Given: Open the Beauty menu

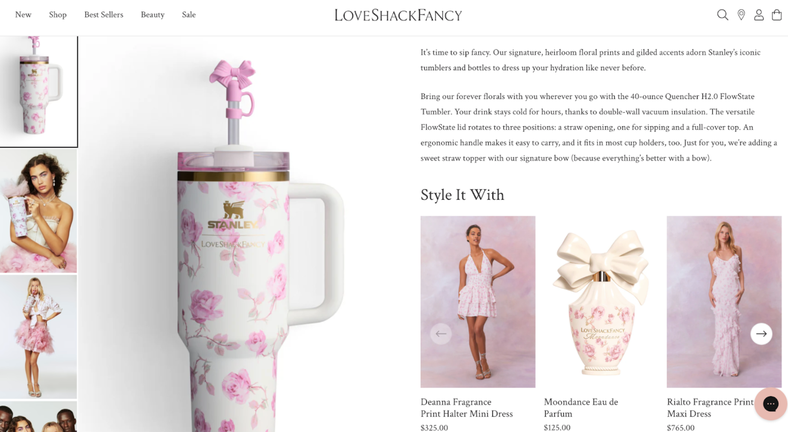Looking at the screenshot, I should click(x=153, y=15).
